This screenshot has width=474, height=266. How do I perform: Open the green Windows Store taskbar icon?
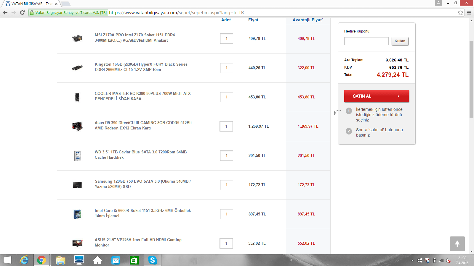(x=134, y=260)
